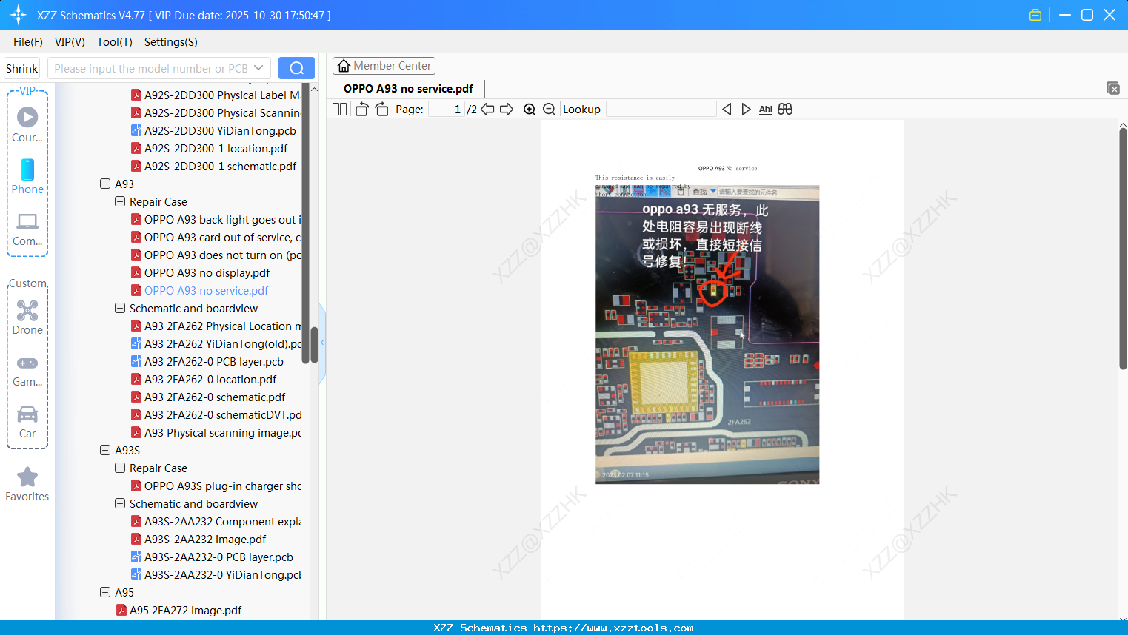Collapse A93 Schematic and boardview folder
Viewport: 1128px width, 635px height.
120,308
